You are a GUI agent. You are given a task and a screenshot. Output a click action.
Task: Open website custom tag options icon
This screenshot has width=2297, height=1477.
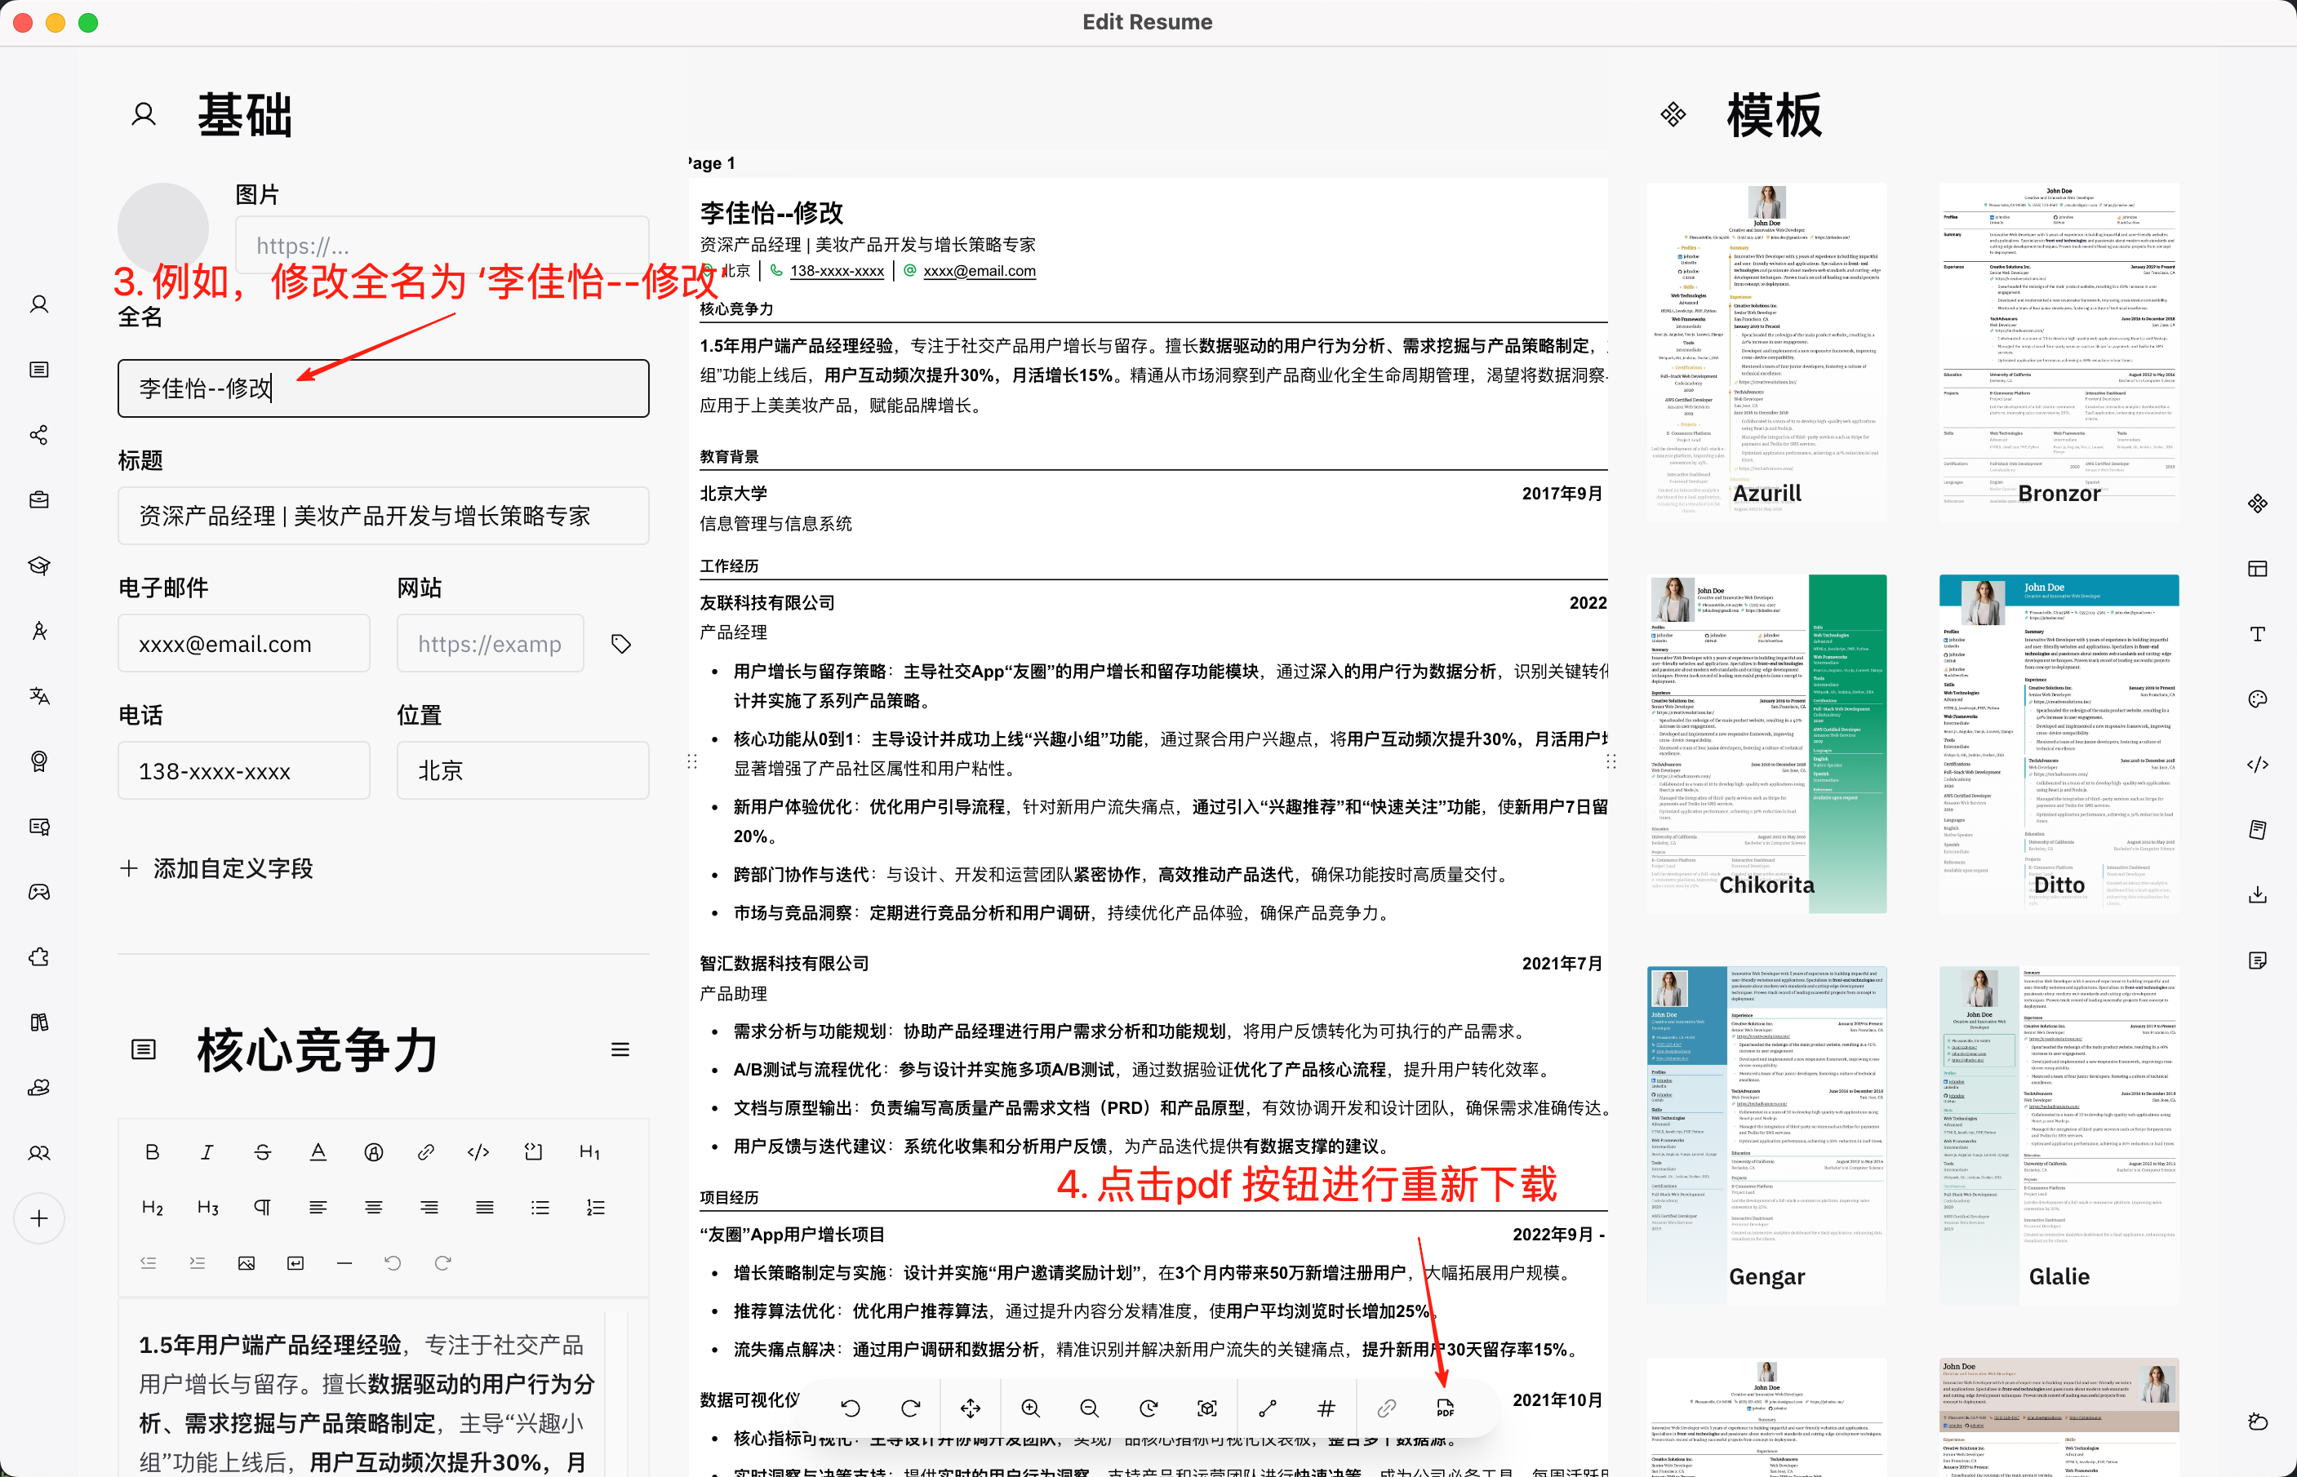[x=621, y=644]
